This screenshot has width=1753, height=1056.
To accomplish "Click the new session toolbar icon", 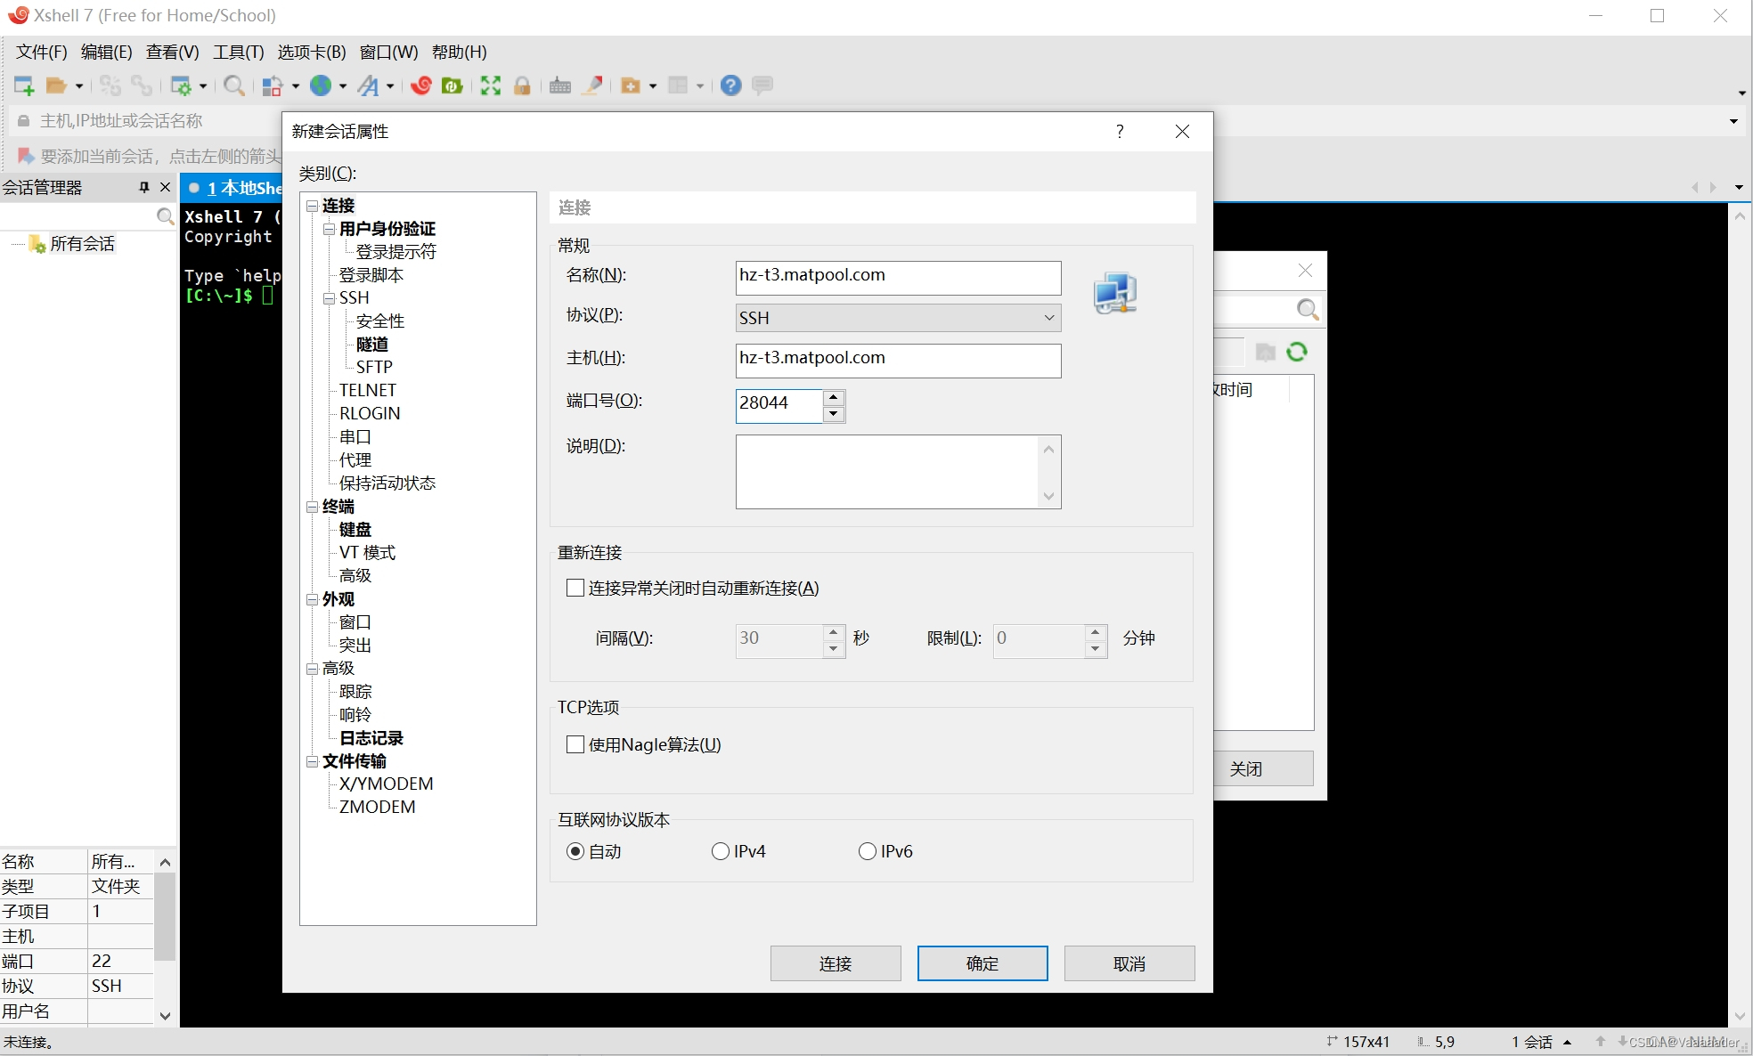I will coord(24,85).
